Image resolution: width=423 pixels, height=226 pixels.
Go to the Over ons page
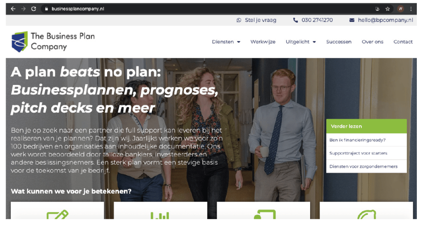click(x=372, y=42)
